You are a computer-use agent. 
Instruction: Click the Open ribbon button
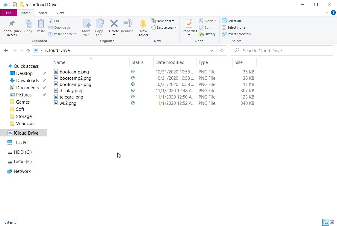click(x=208, y=21)
